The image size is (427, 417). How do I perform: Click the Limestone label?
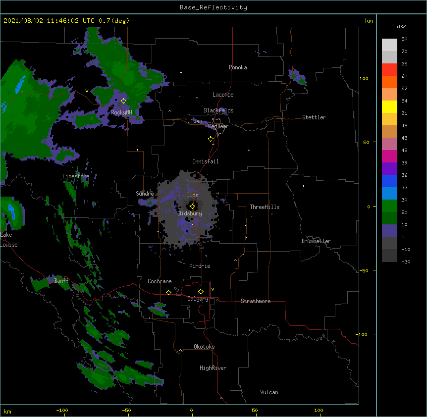point(76,176)
